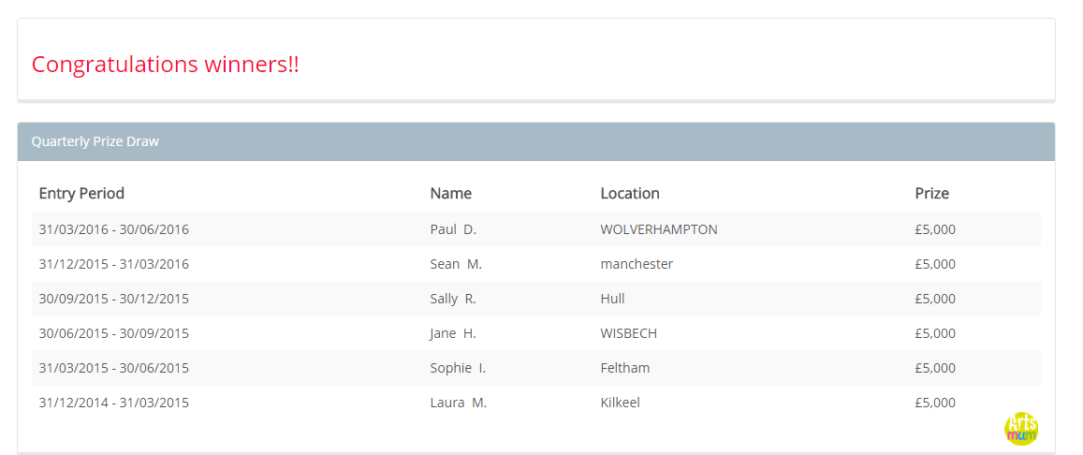This screenshot has height=455, width=1083.
Task: Click the Prize column header
Action: point(931,193)
